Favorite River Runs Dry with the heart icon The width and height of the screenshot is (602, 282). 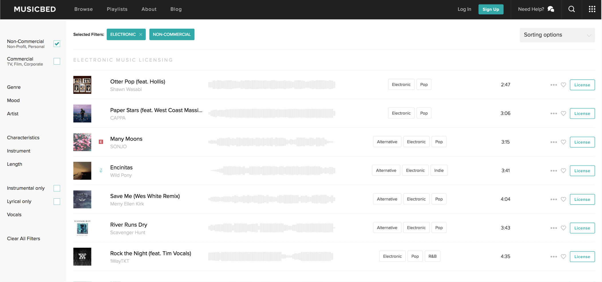pyautogui.click(x=563, y=228)
